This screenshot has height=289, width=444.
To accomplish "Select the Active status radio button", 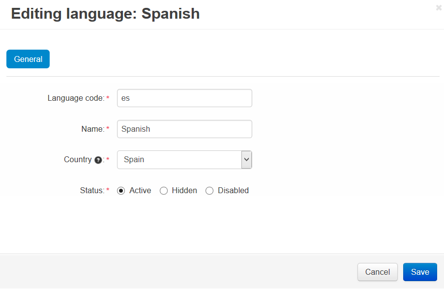I will (121, 191).
